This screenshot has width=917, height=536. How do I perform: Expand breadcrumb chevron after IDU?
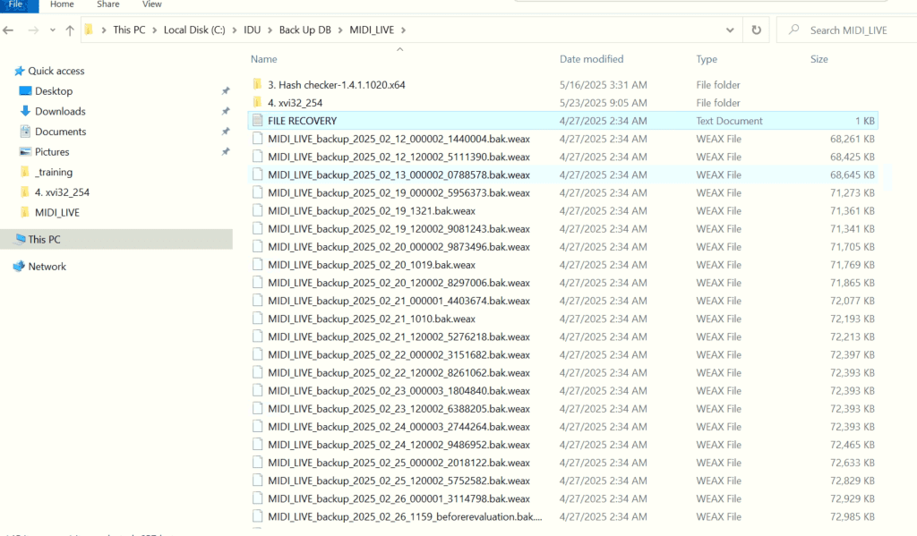pyautogui.click(x=270, y=30)
